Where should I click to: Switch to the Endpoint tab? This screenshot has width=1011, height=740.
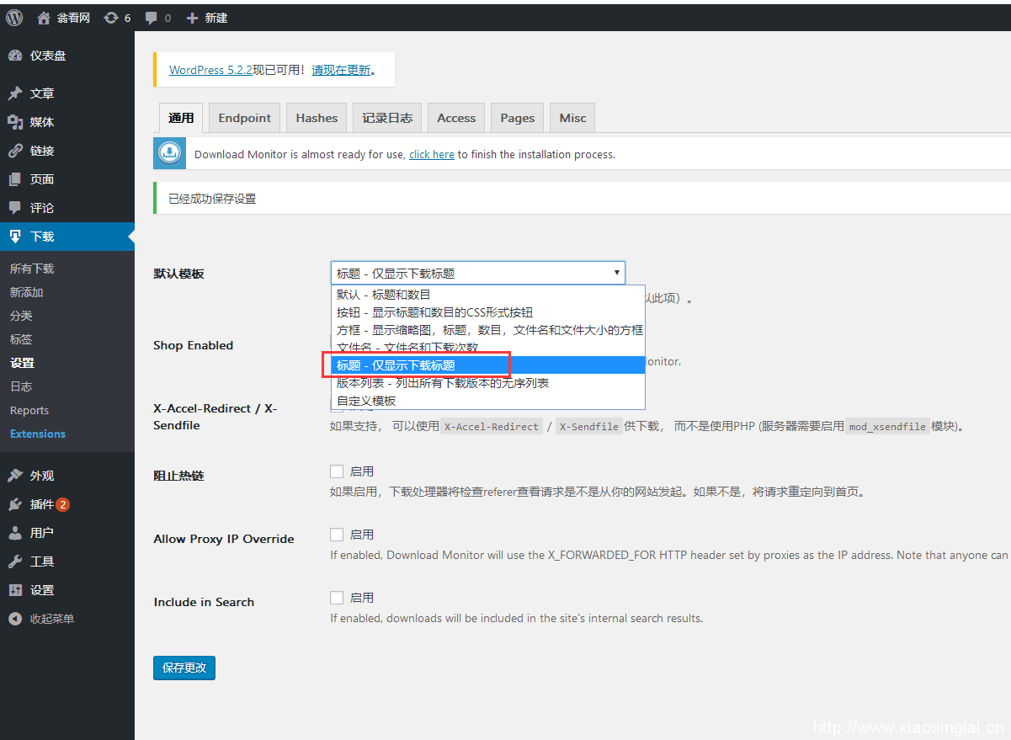click(x=244, y=118)
